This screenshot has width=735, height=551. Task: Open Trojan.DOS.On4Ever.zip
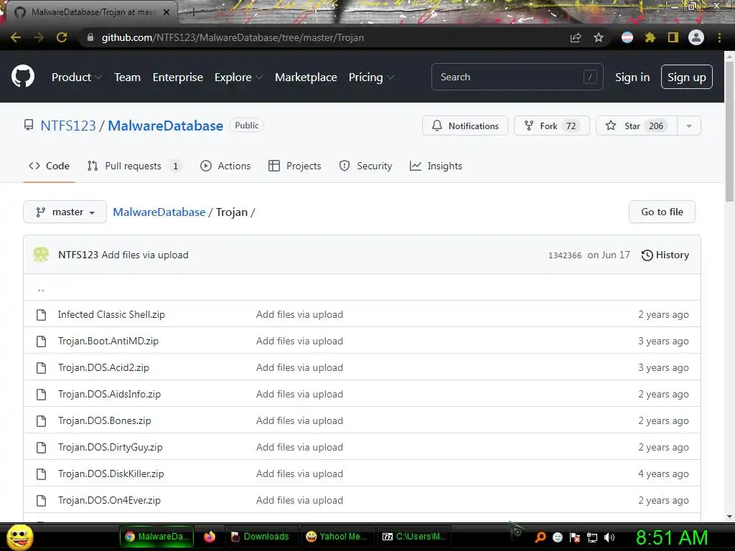(x=109, y=500)
